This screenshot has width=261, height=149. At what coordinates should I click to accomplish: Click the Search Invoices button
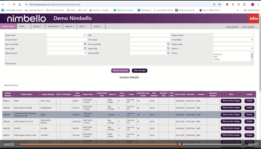120,71
